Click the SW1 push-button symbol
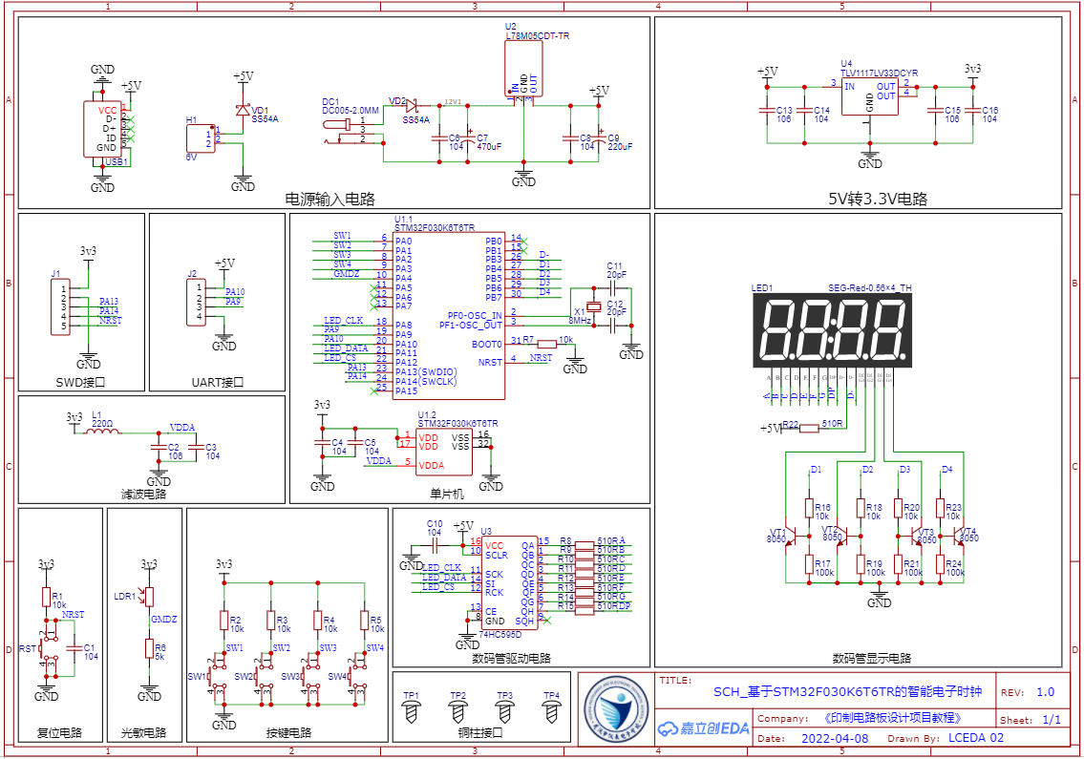This screenshot has height=759, width=1084. point(217,676)
